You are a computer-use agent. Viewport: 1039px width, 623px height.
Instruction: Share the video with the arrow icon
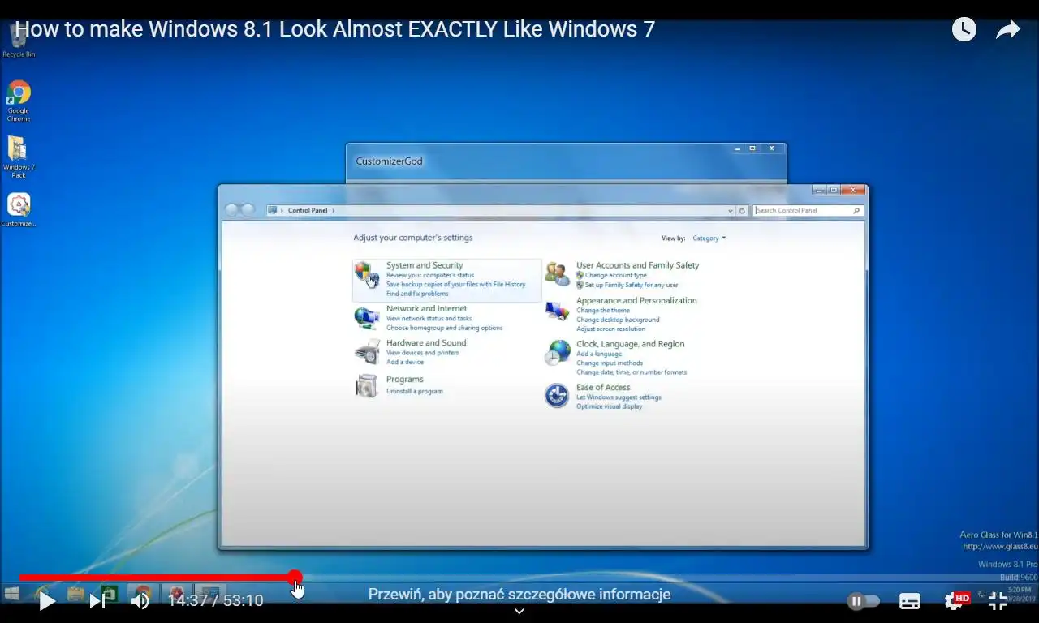pyautogui.click(x=1007, y=30)
